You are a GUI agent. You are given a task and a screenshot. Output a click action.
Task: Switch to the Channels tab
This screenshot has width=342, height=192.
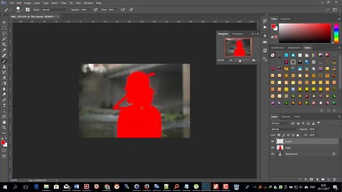[285, 117]
